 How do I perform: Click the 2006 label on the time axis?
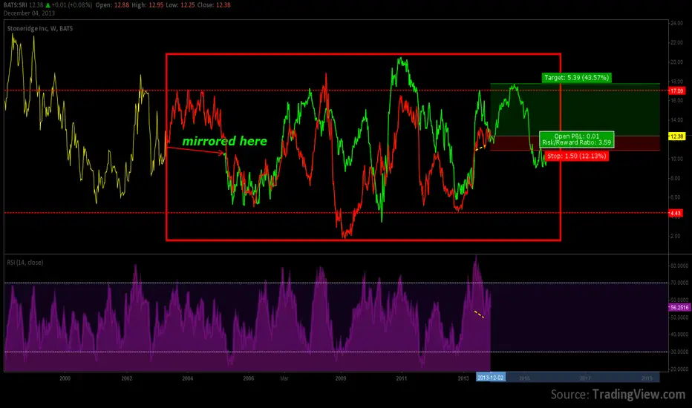[x=249, y=378]
